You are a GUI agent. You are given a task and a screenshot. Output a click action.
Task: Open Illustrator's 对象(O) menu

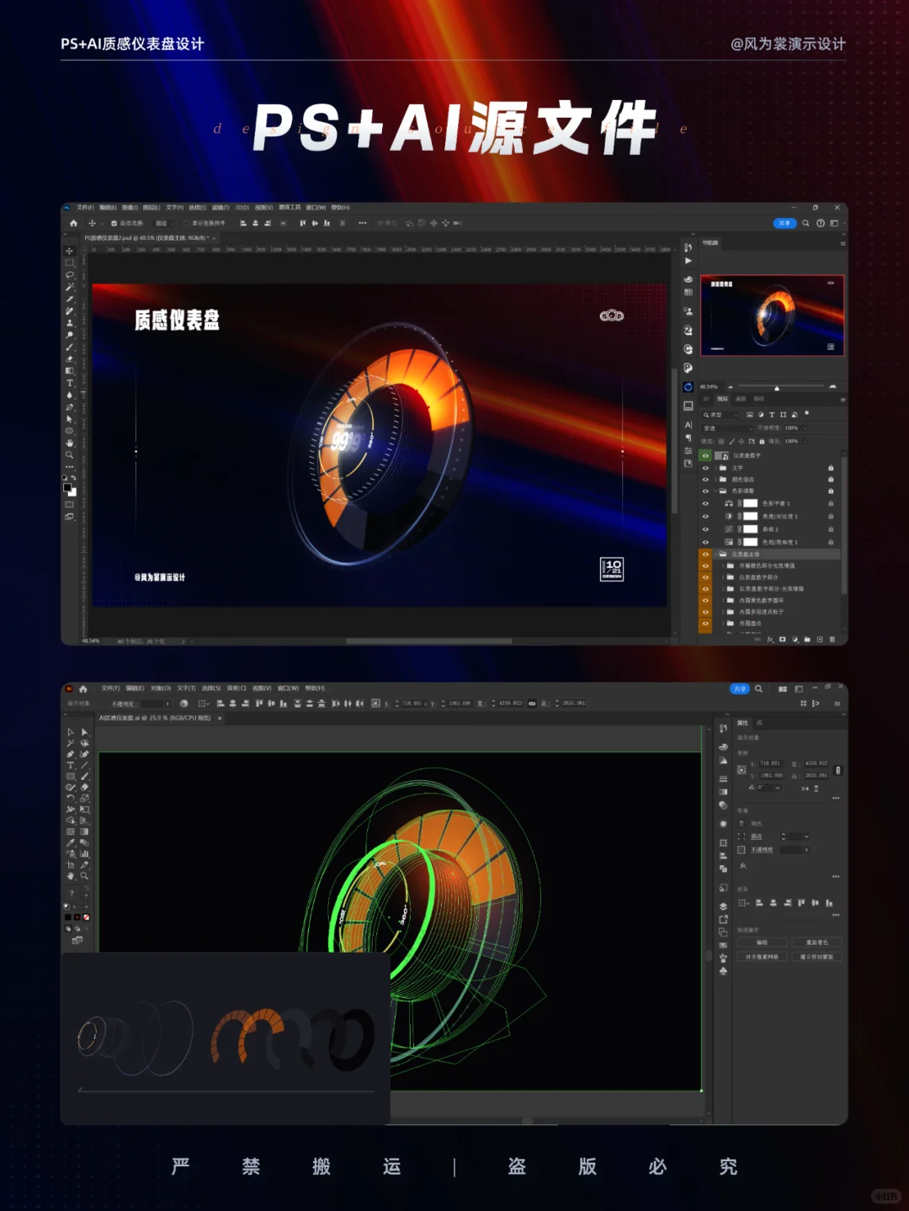coord(161,688)
